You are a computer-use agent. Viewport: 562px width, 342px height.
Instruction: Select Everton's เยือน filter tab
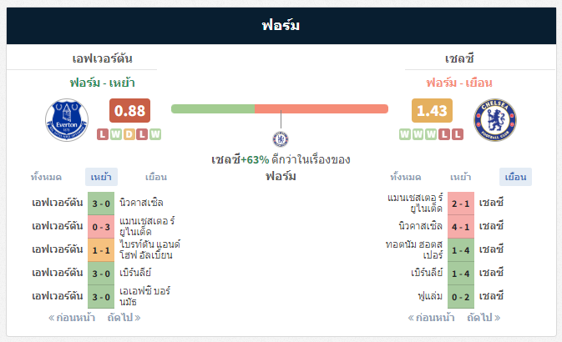(x=156, y=177)
